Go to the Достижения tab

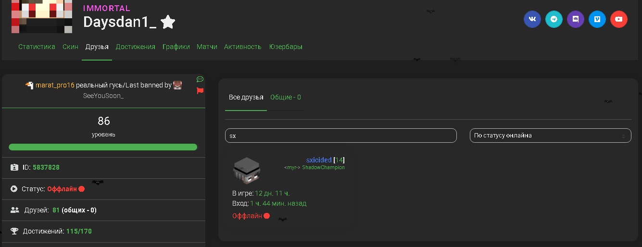point(135,47)
